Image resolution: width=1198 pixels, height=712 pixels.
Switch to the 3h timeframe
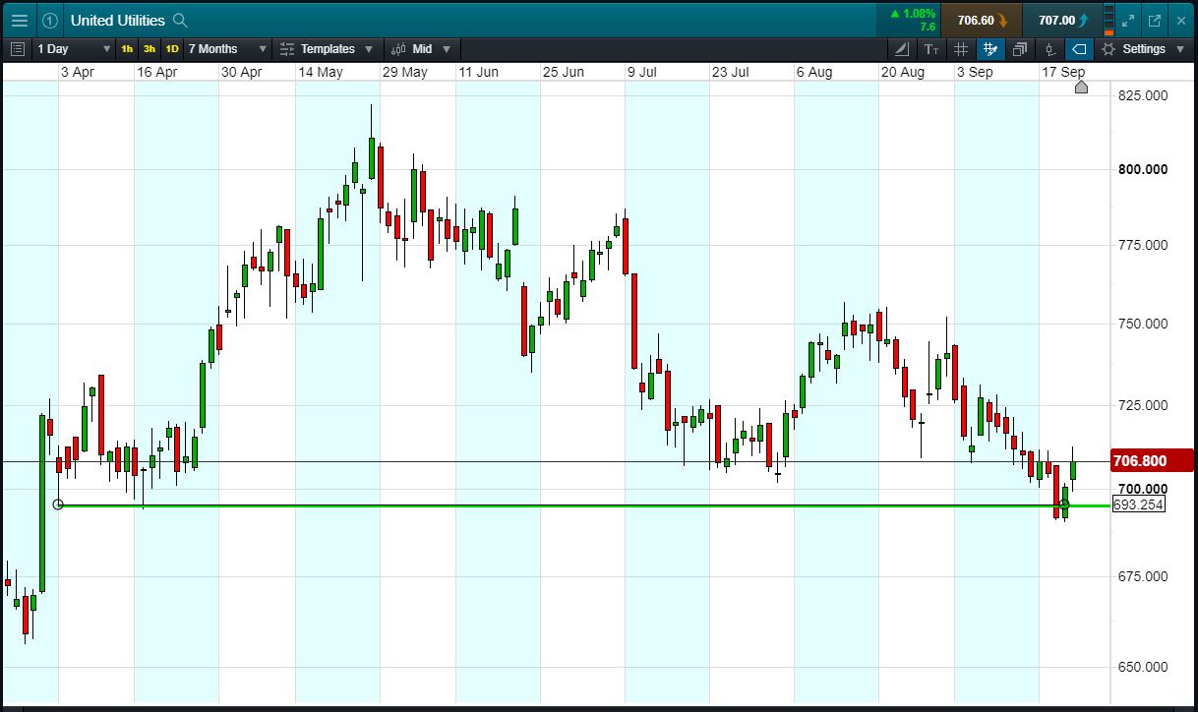pos(149,49)
